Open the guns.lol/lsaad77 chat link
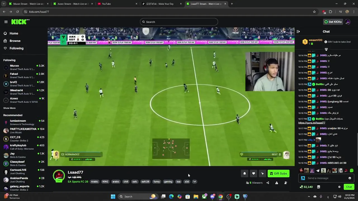358x201 pixels. click(312, 123)
